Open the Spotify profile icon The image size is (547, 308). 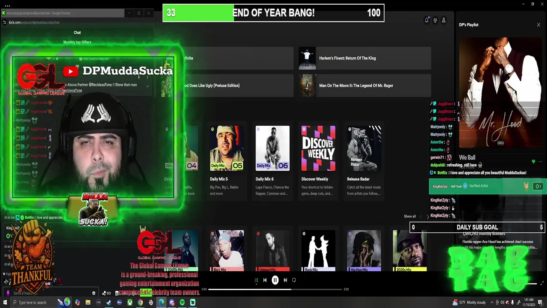pyautogui.click(x=444, y=20)
